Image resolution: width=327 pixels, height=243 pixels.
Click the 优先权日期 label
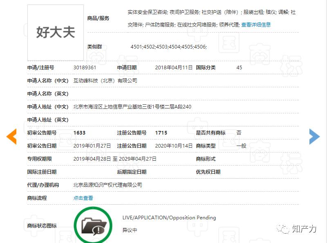pyautogui.click(x=208, y=172)
